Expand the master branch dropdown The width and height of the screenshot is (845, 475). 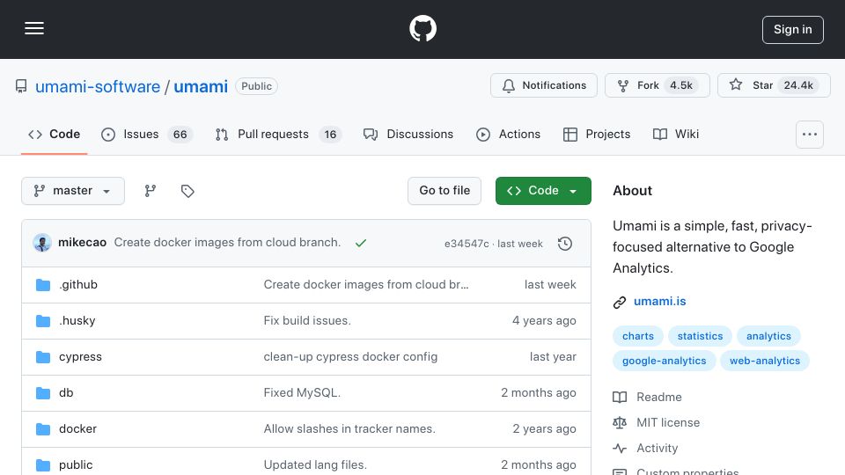[73, 191]
